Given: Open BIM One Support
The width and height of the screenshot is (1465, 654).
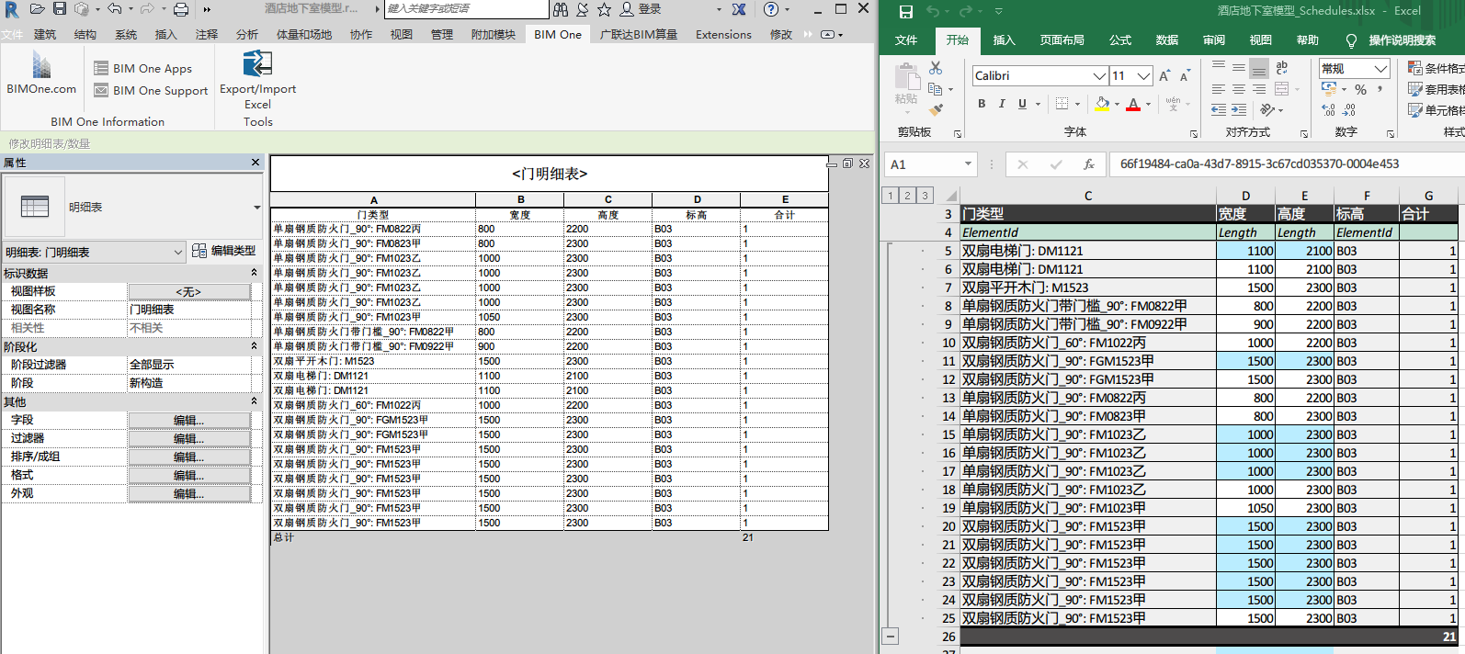Looking at the screenshot, I should click(x=151, y=91).
